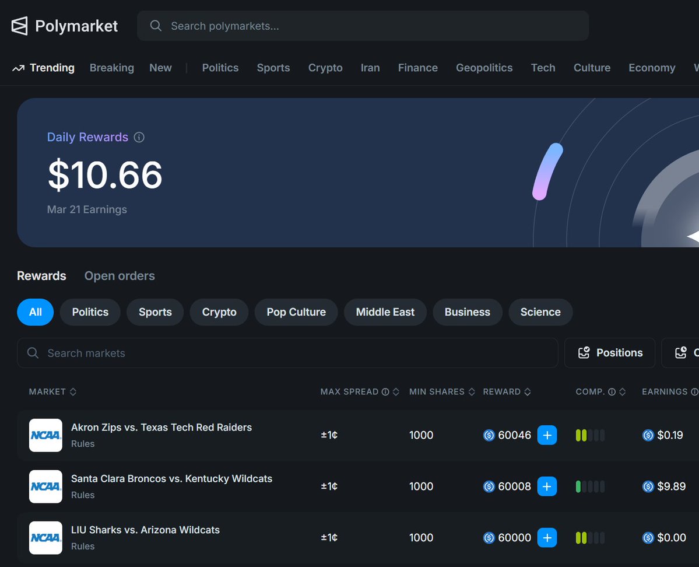Open the Culture nav category
The width and height of the screenshot is (699, 567).
pyautogui.click(x=592, y=68)
